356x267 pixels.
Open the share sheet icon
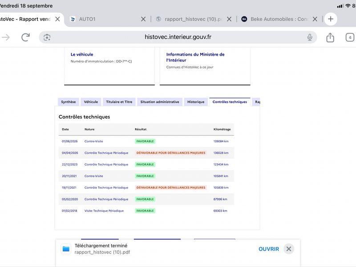coord(330,37)
